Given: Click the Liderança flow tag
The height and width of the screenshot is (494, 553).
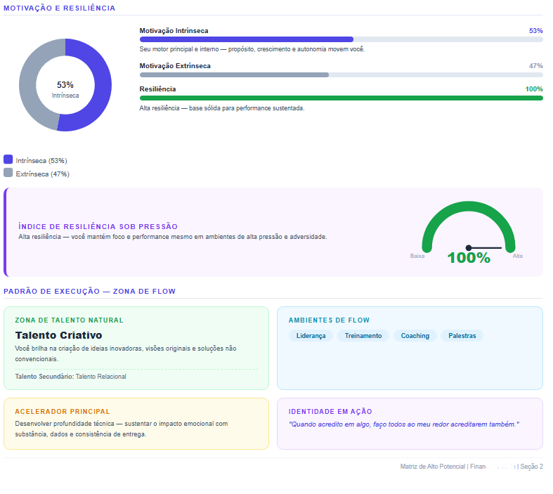Looking at the screenshot, I should (x=311, y=336).
